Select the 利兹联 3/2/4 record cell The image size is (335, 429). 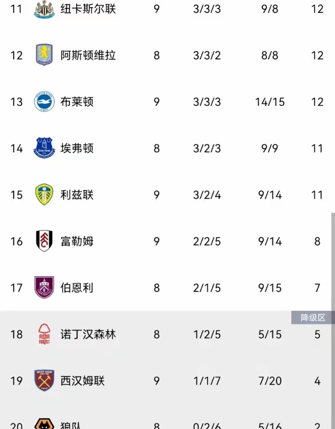click(x=207, y=195)
